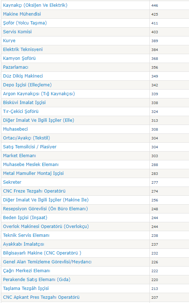This screenshot has width=189, height=303.
Task: Open the Tır-Çekici Şoförü link
Action: (x=21, y=112)
